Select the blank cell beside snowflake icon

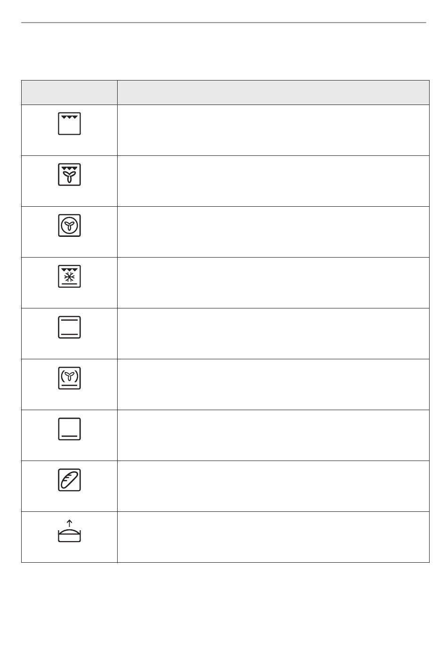coord(273,283)
